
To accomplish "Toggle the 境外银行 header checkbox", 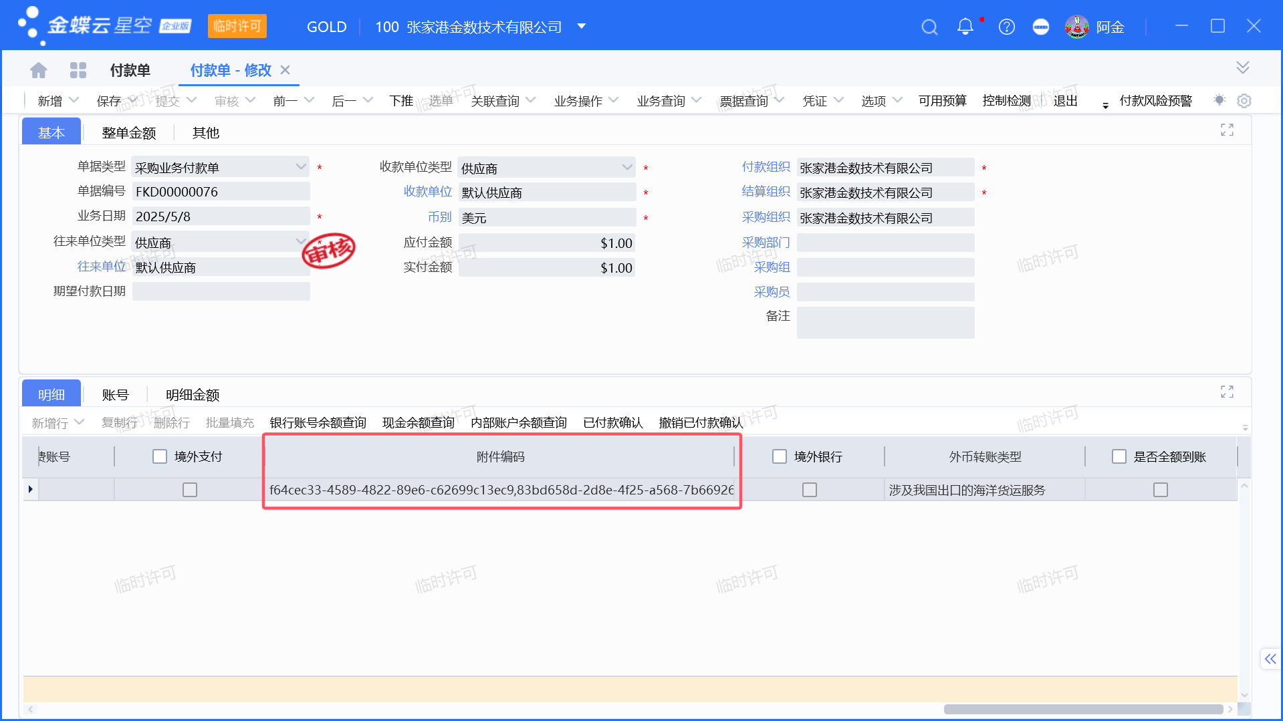I will coord(780,456).
